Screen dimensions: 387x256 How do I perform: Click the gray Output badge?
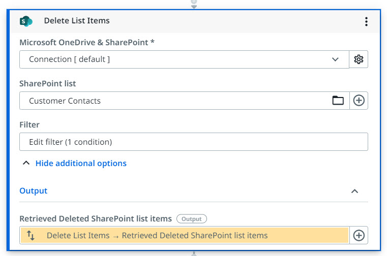192,219
